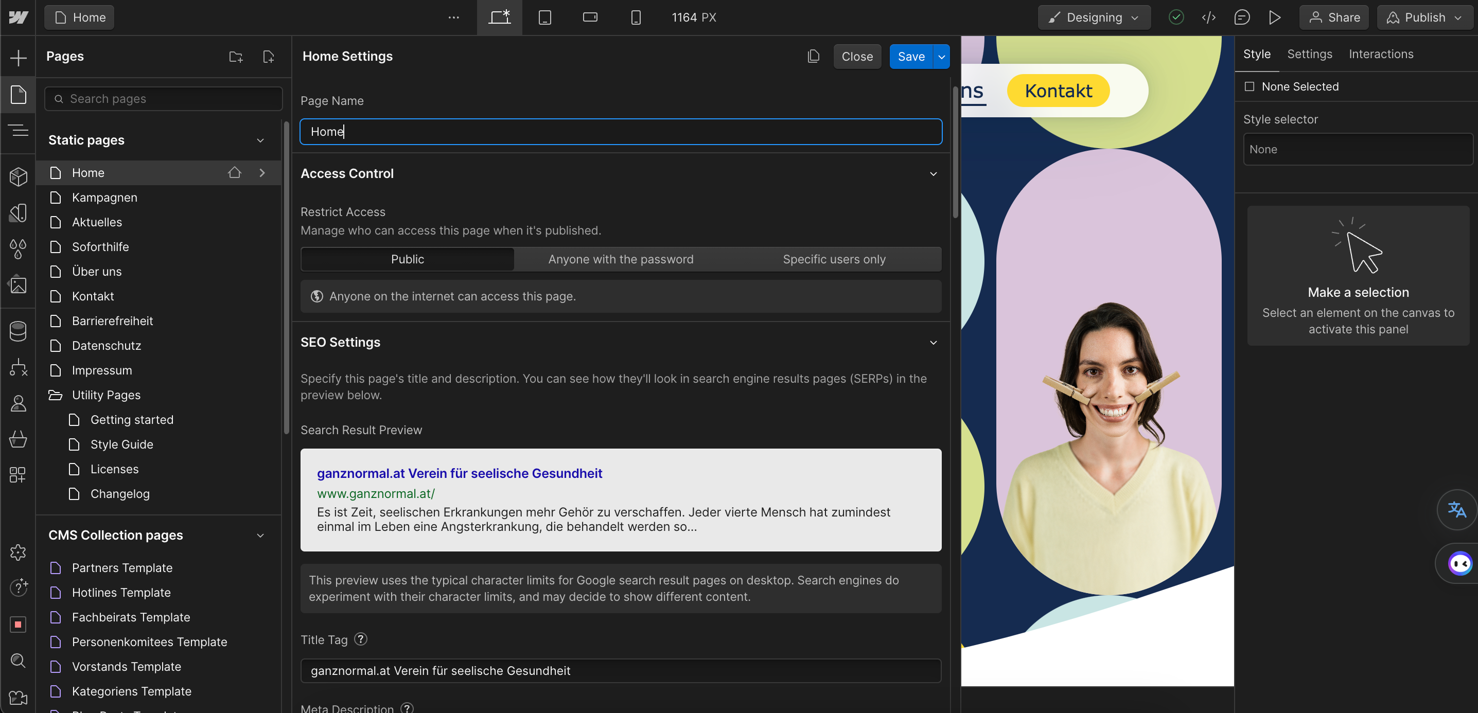Viewport: 1478px width, 713px height.
Task: Open the Help question mark icon
Action: point(18,587)
